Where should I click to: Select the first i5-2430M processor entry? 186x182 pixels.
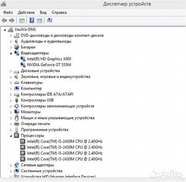[65, 141]
